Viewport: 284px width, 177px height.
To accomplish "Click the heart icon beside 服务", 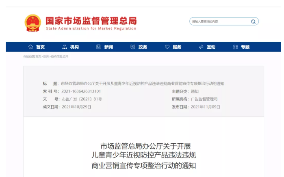I will click(167, 47).
